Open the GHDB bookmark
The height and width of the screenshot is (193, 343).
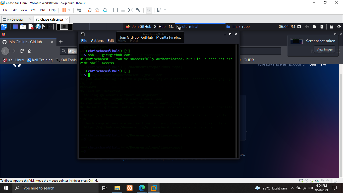247,60
